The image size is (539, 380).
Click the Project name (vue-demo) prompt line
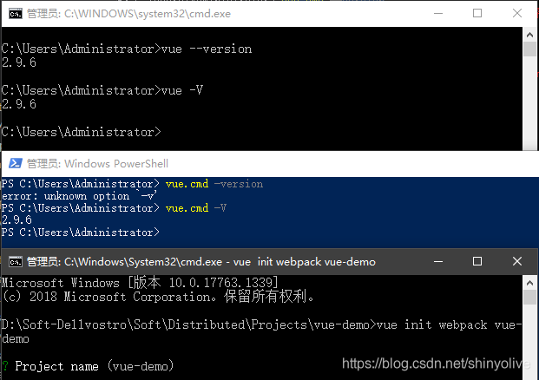[88, 366]
